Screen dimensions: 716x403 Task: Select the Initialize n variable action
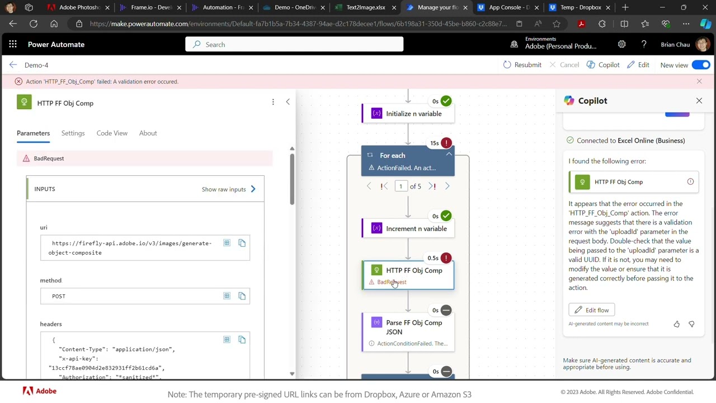click(408, 114)
